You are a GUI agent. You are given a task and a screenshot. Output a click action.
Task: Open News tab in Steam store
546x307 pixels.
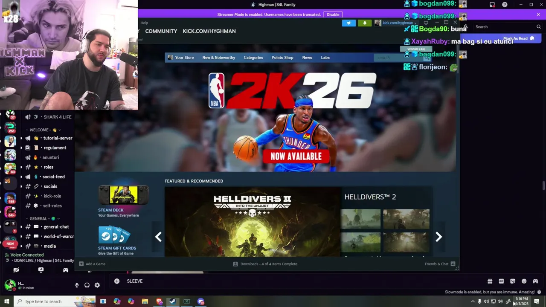tap(307, 58)
